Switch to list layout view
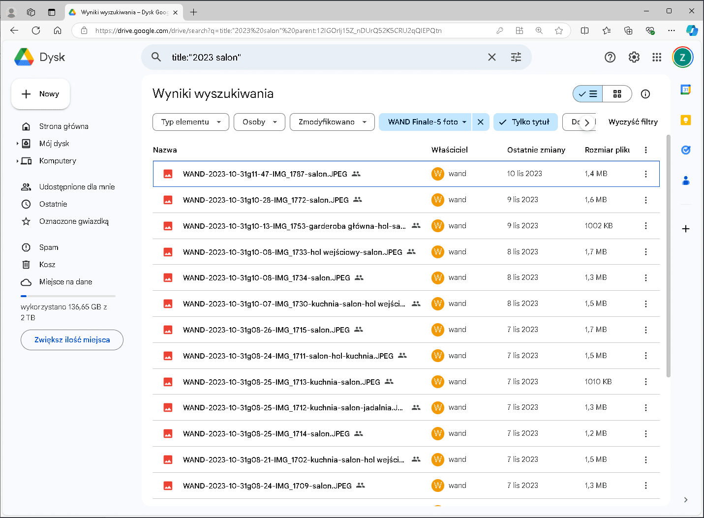704x518 pixels. click(x=588, y=94)
